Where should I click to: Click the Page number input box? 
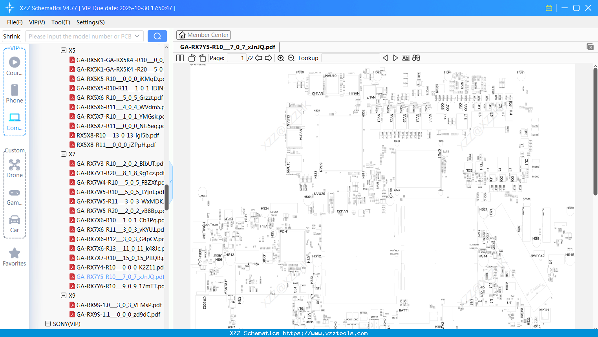click(236, 58)
